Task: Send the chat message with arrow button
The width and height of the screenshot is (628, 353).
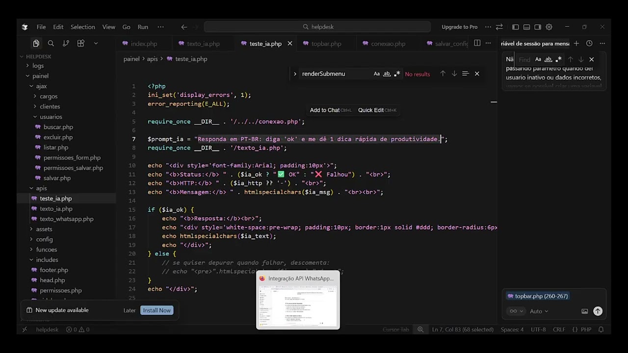Action: (x=598, y=311)
